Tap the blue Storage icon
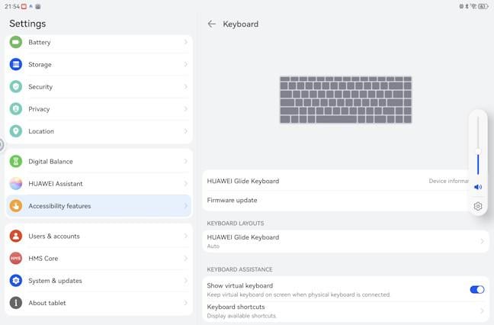This screenshot has width=494, height=325. pyautogui.click(x=16, y=64)
